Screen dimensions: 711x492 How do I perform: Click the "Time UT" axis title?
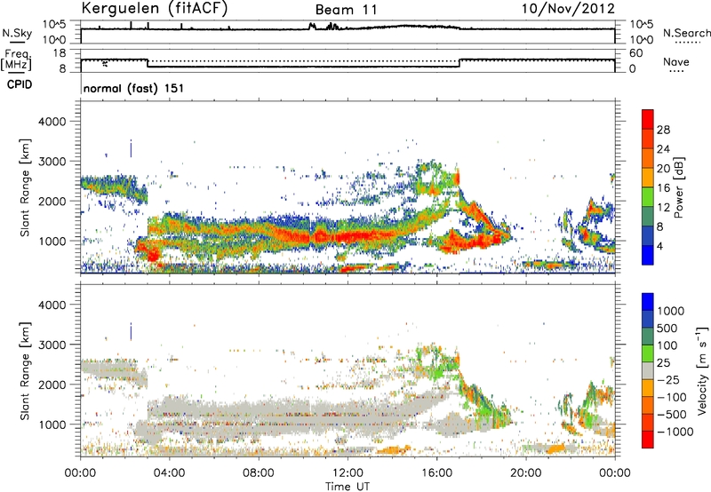(348, 487)
